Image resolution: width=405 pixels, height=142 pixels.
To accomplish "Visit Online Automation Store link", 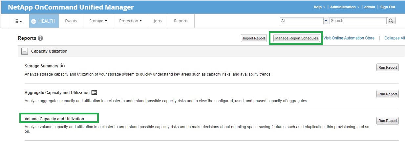I will coord(349,38).
